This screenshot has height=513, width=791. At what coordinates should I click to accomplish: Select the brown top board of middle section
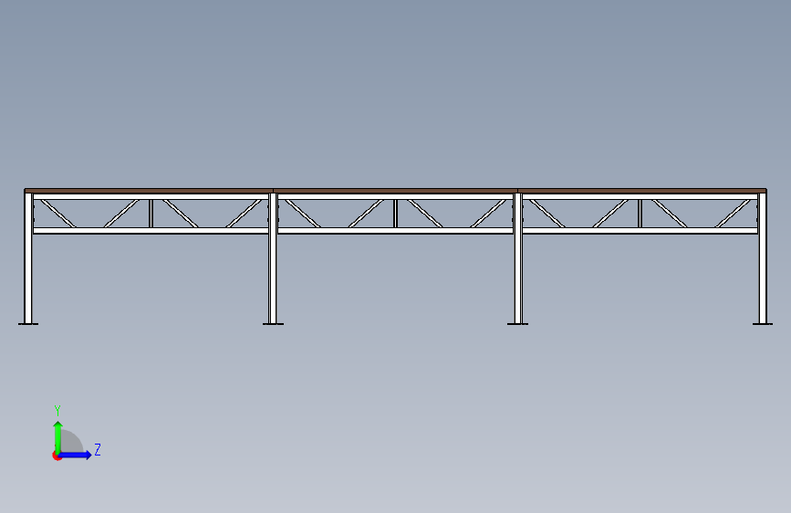pyautogui.click(x=396, y=191)
